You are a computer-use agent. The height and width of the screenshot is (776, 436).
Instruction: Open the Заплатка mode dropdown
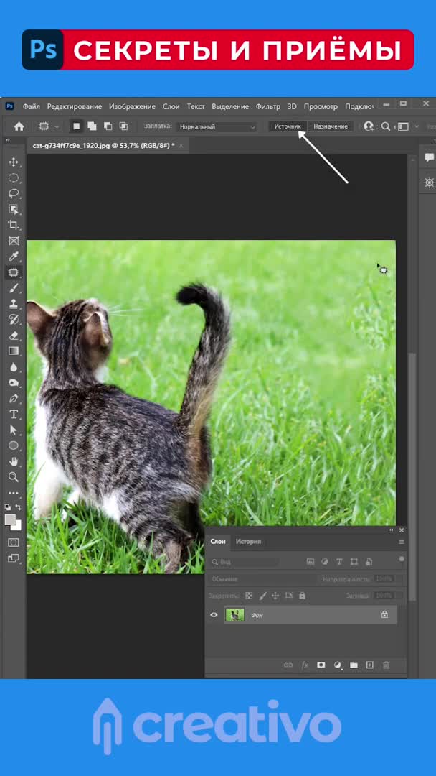(x=217, y=127)
